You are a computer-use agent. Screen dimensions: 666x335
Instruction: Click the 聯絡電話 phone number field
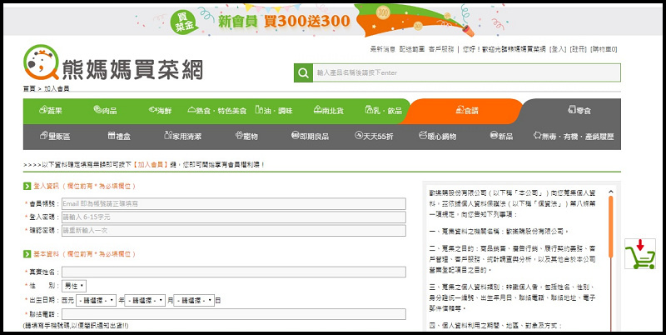tap(234, 314)
